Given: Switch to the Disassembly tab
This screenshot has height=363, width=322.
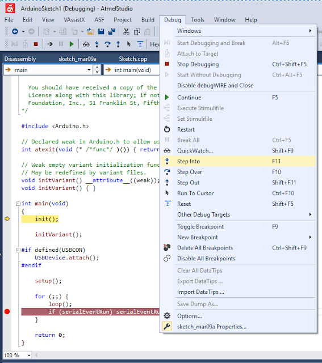Looking at the screenshot, I should [20, 59].
